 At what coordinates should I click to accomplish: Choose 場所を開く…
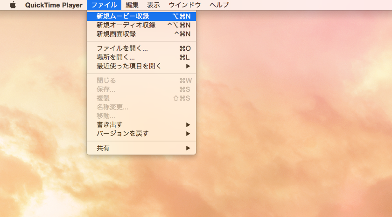pos(141,57)
